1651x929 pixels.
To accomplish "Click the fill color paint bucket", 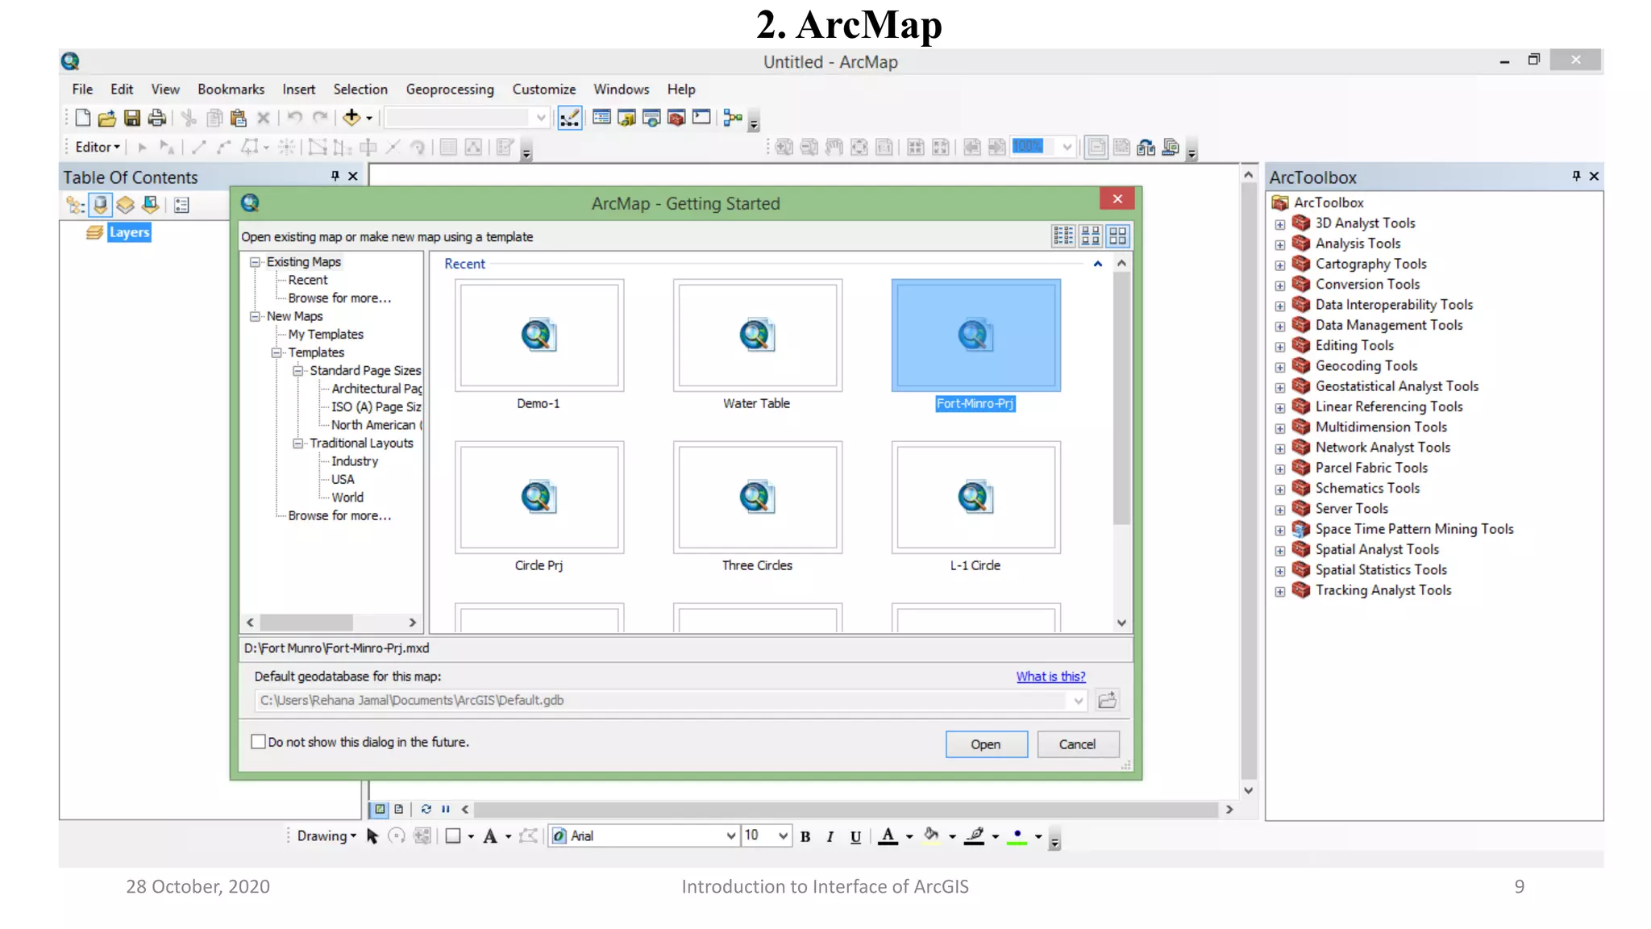I will tap(931, 837).
